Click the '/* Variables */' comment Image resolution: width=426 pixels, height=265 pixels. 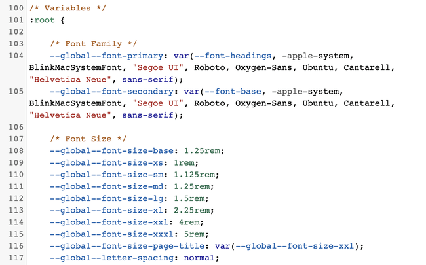(x=68, y=8)
